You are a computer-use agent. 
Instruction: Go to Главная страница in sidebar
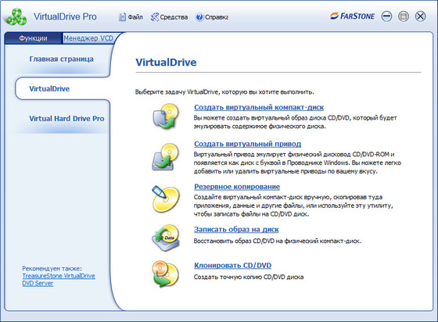[62, 59]
